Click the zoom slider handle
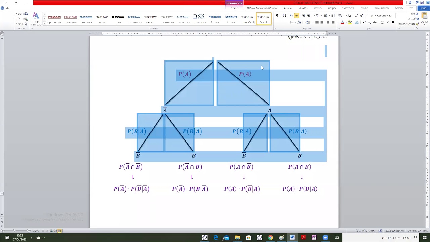Screen dimensions: 430x242 (x=14, y=231)
